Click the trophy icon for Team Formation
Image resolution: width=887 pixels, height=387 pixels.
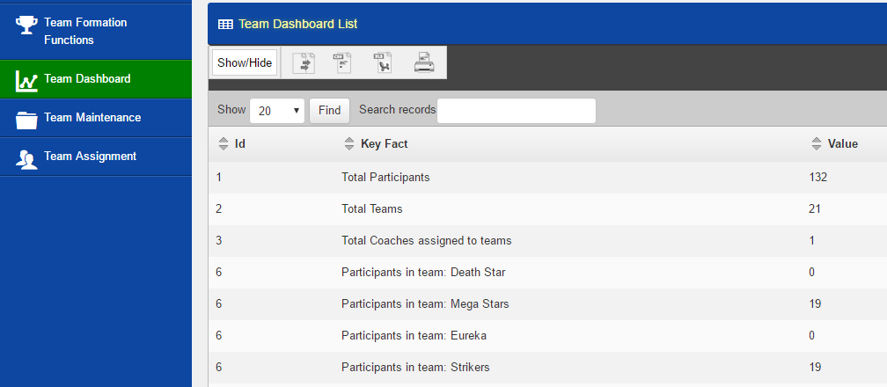point(26,26)
